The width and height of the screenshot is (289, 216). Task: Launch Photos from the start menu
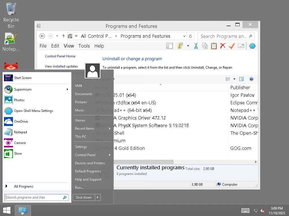tap(36, 100)
